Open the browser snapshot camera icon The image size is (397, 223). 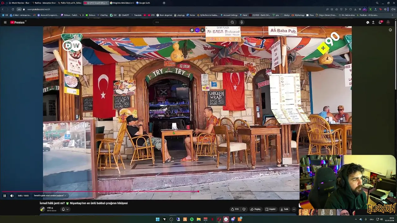pyautogui.click(x=337, y=9)
